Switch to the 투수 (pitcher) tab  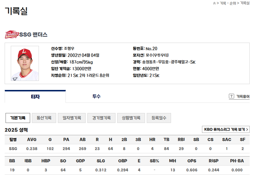[97, 96]
